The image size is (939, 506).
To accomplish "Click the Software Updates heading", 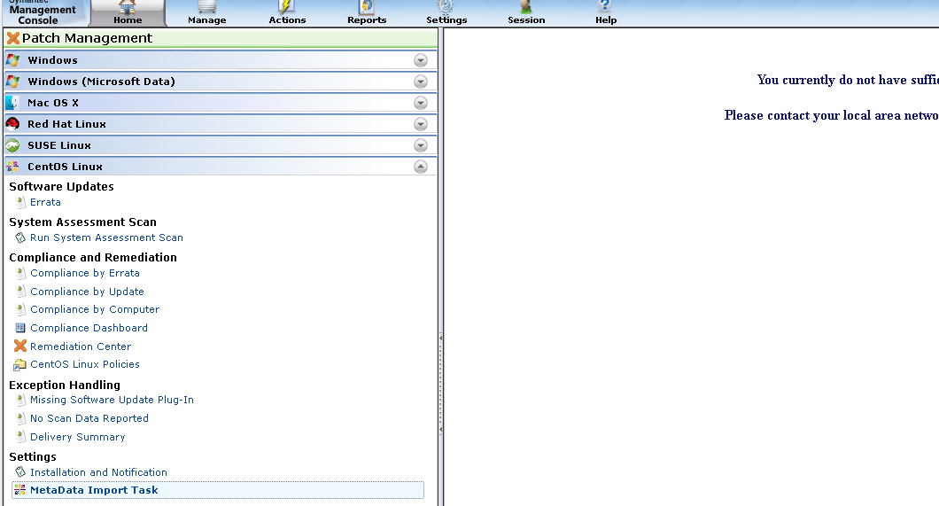I will pyautogui.click(x=61, y=186).
